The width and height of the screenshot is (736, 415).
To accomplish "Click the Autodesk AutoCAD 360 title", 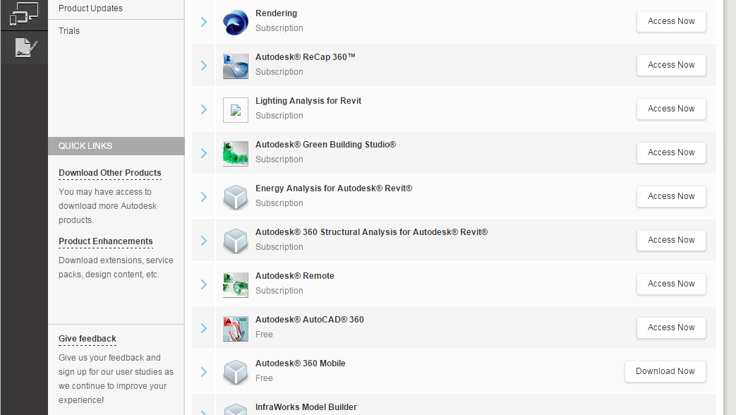I will point(309,319).
